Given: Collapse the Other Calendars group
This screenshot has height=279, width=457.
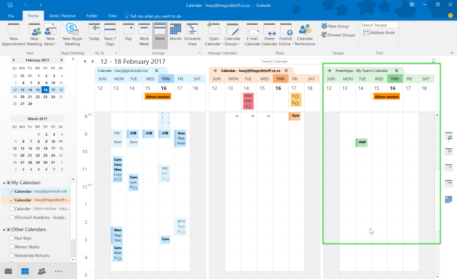Looking at the screenshot, I should pos(4,229).
